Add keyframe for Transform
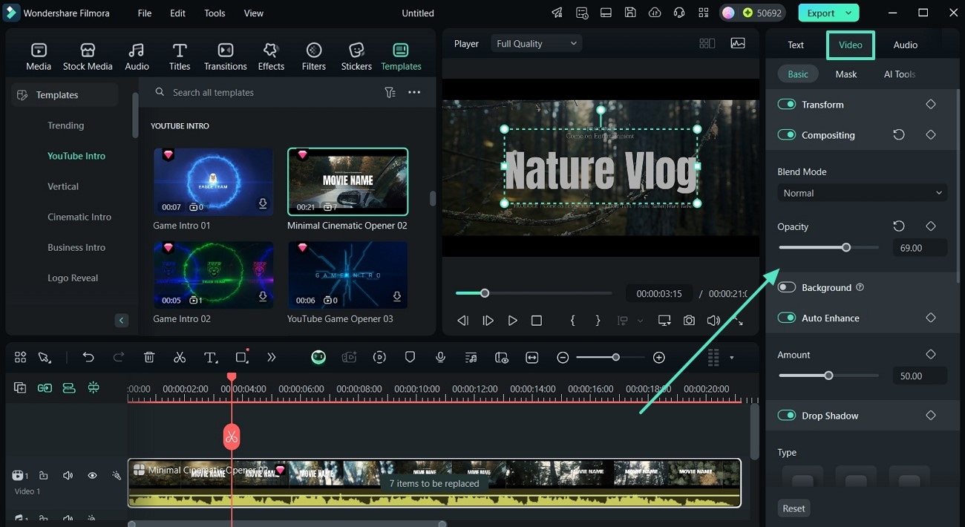This screenshot has width=965, height=527. click(931, 105)
